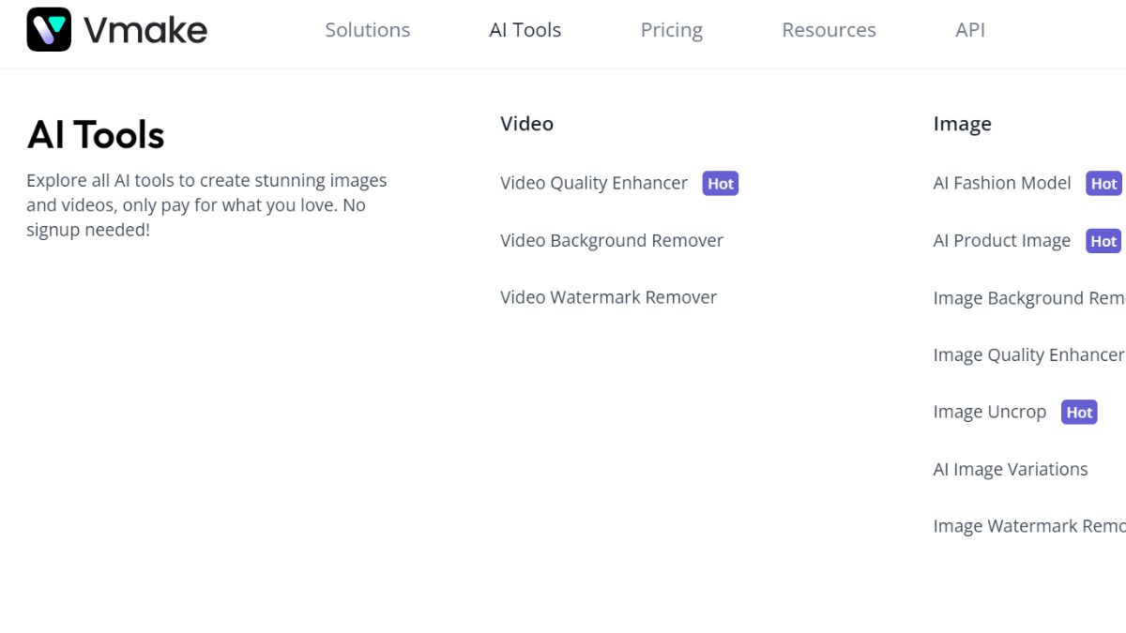Click the Hot badge next to AI Product Image
The height and width of the screenshot is (633, 1126).
click(1103, 241)
